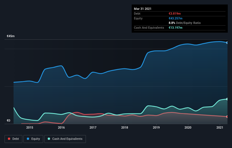Viewport: 232px width, 148px height.
Task: Click the Debt label in the tooltip
Action: pyautogui.click(x=137, y=14)
